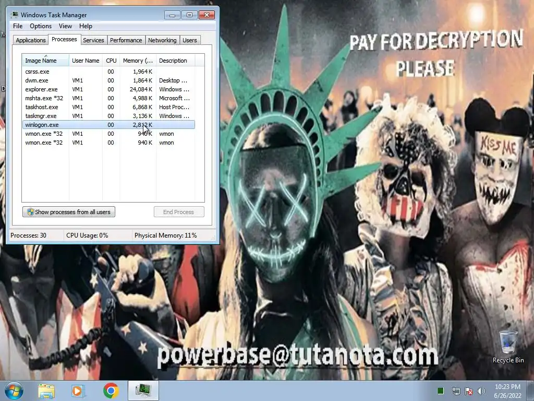This screenshot has height=401, width=534.
Task: Select the taskhost.exe process row
Action: (x=108, y=107)
